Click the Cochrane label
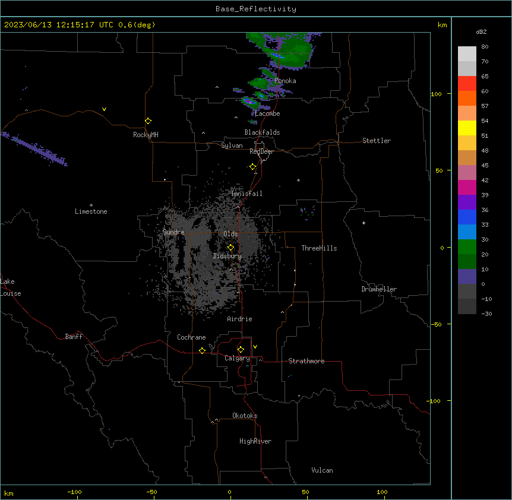 (191, 337)
